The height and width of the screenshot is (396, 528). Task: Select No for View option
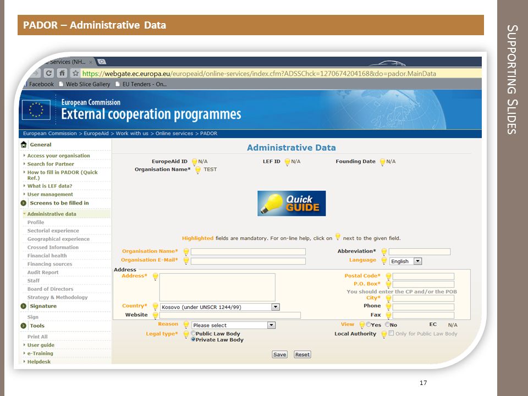(388, 324)
